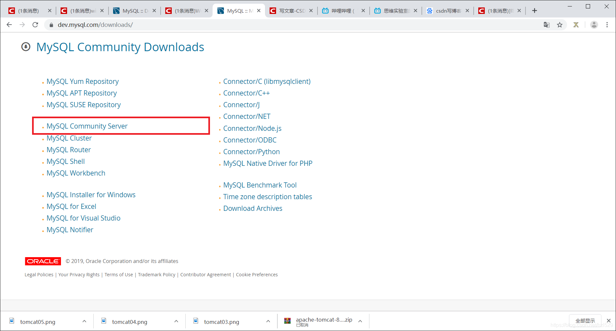Open Connector/C++ link

(247, 93)
